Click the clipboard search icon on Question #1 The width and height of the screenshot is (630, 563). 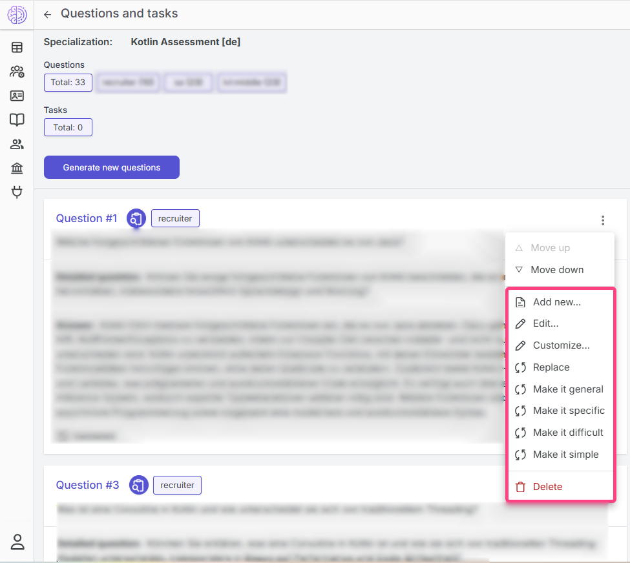click(136, 219)
